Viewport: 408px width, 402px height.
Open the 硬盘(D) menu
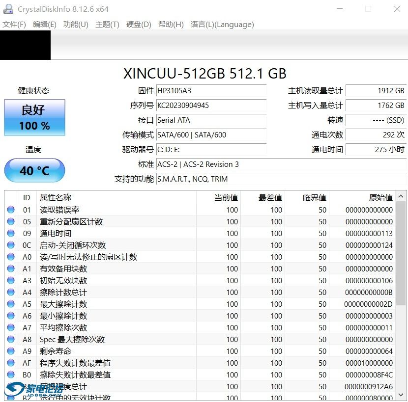[x=139, y=25]
